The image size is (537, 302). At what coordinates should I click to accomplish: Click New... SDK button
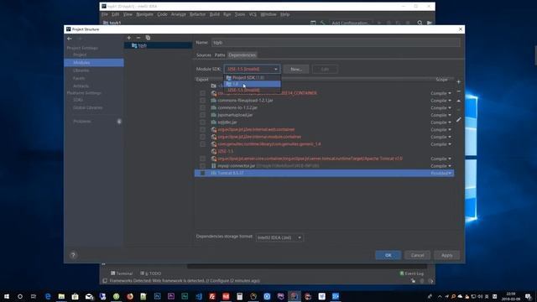(x=296, y=69)
